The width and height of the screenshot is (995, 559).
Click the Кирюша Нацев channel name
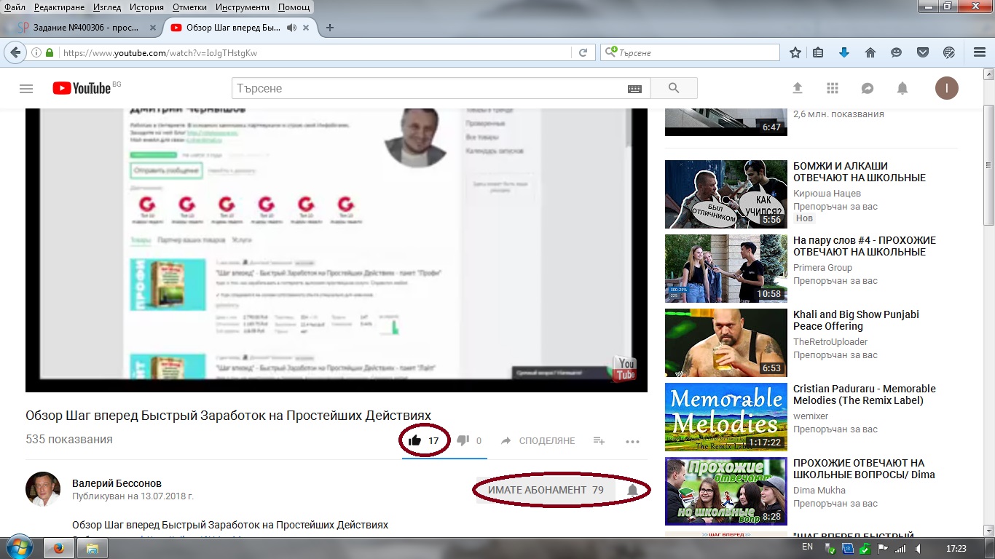827,194
